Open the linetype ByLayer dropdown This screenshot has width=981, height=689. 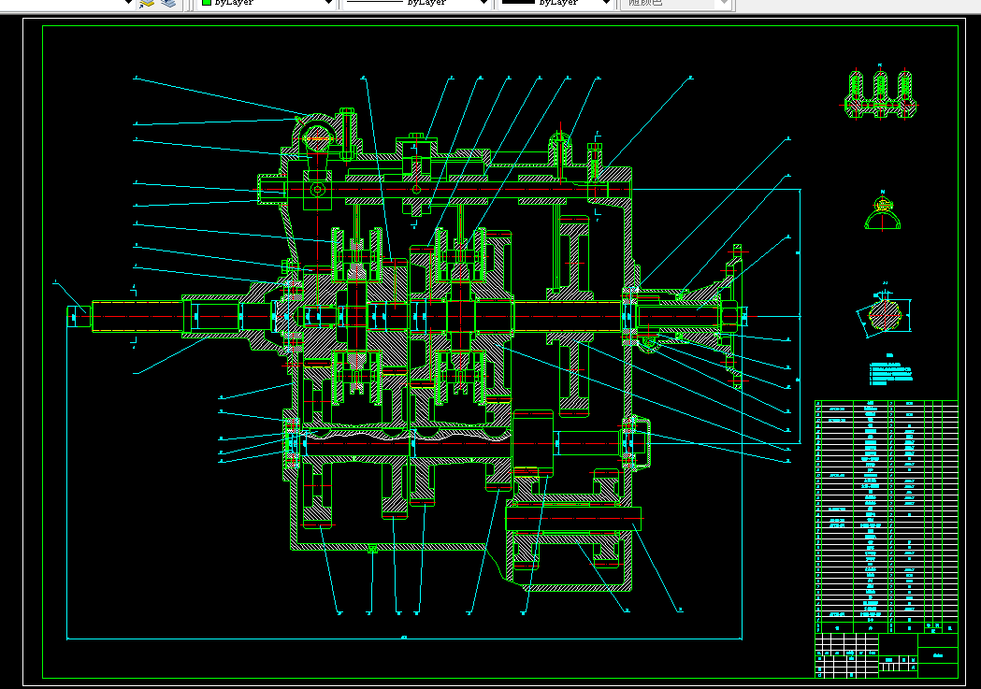point(416,3)
